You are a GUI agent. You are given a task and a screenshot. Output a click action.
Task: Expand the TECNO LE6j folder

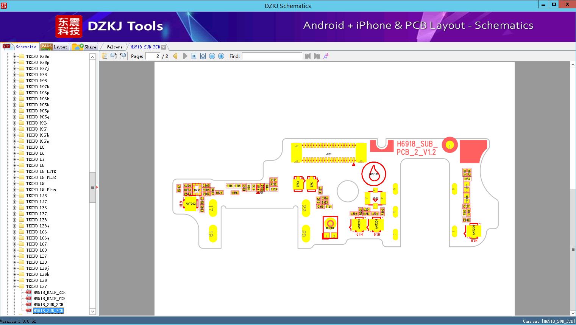(x=14, y=268)
